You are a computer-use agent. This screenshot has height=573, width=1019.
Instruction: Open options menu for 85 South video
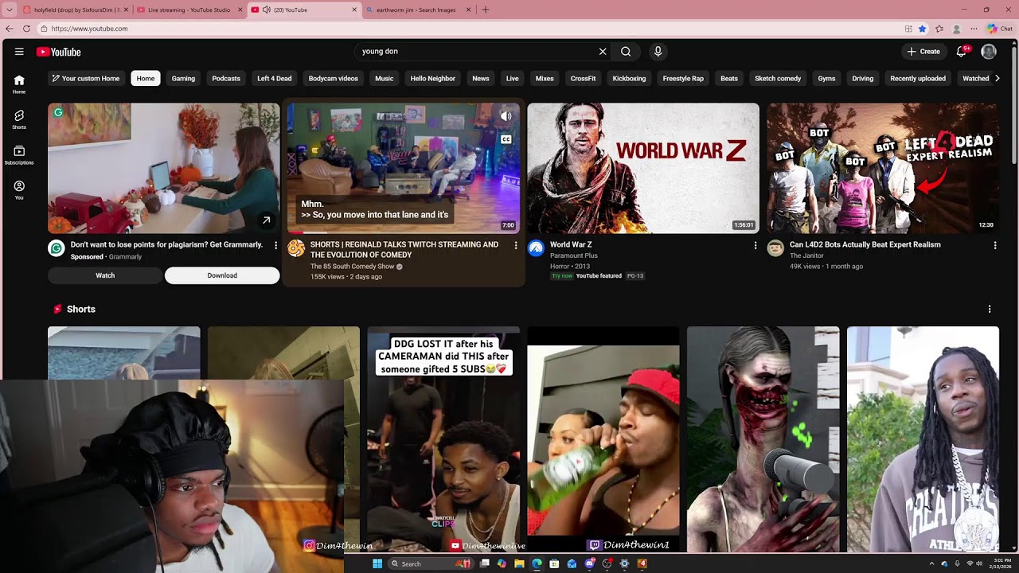(x=516, y=245)
